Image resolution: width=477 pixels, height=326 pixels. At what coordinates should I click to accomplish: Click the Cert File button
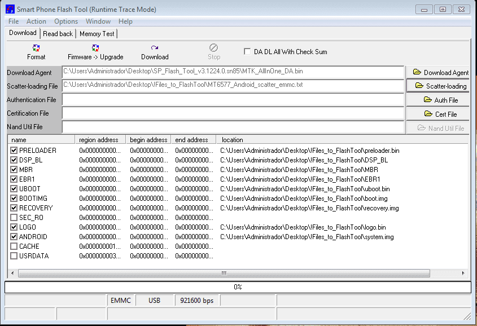438,114
